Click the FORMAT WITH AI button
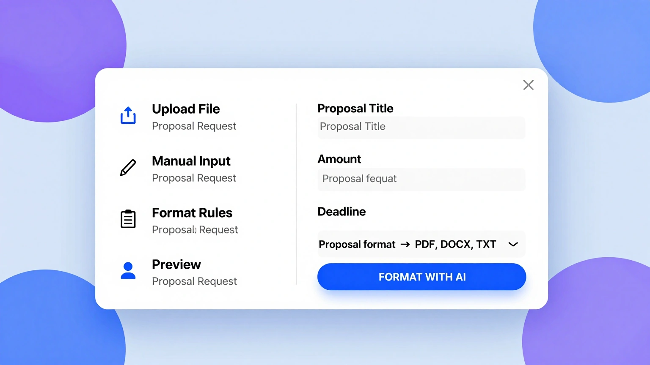 [421, 277]
